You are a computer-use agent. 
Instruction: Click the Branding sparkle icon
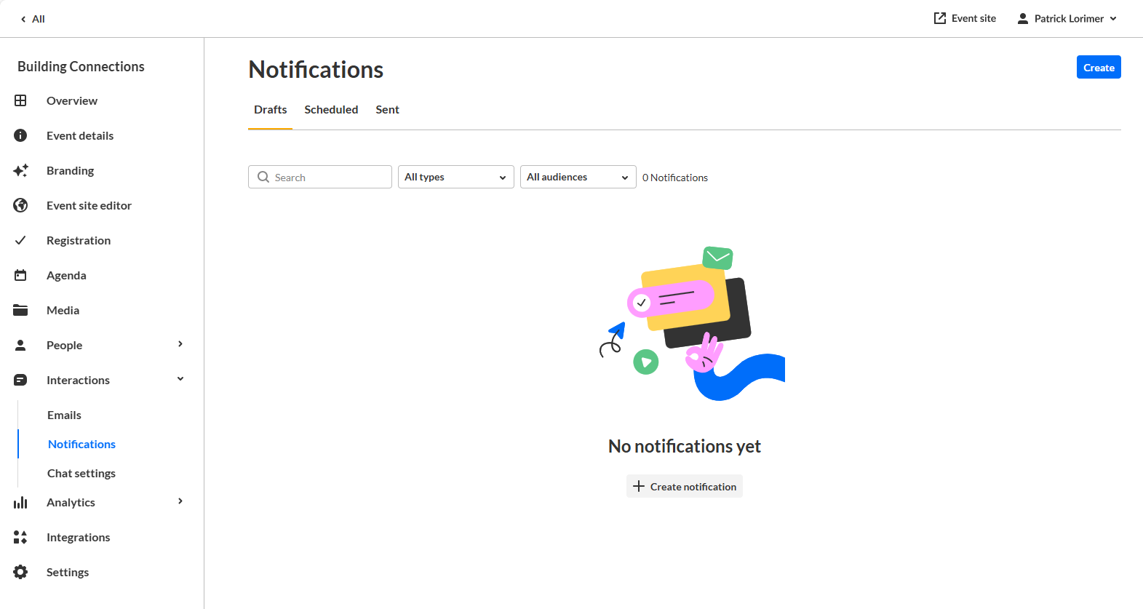(20, 170)
